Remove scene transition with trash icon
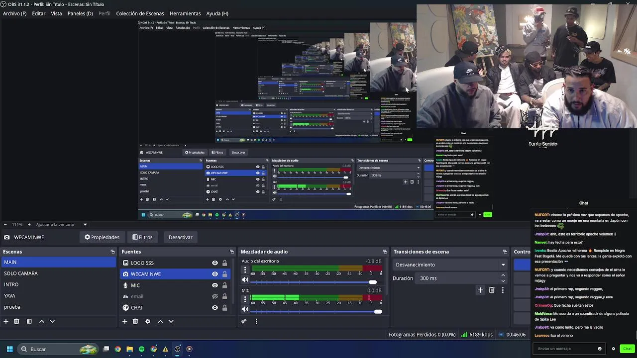This screenshot has width=637, height=358. [x=492, y=290]
